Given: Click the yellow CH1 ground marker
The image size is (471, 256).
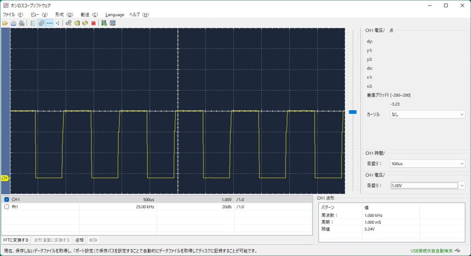Looking at the screenshot, I should [x=5, y=178].
